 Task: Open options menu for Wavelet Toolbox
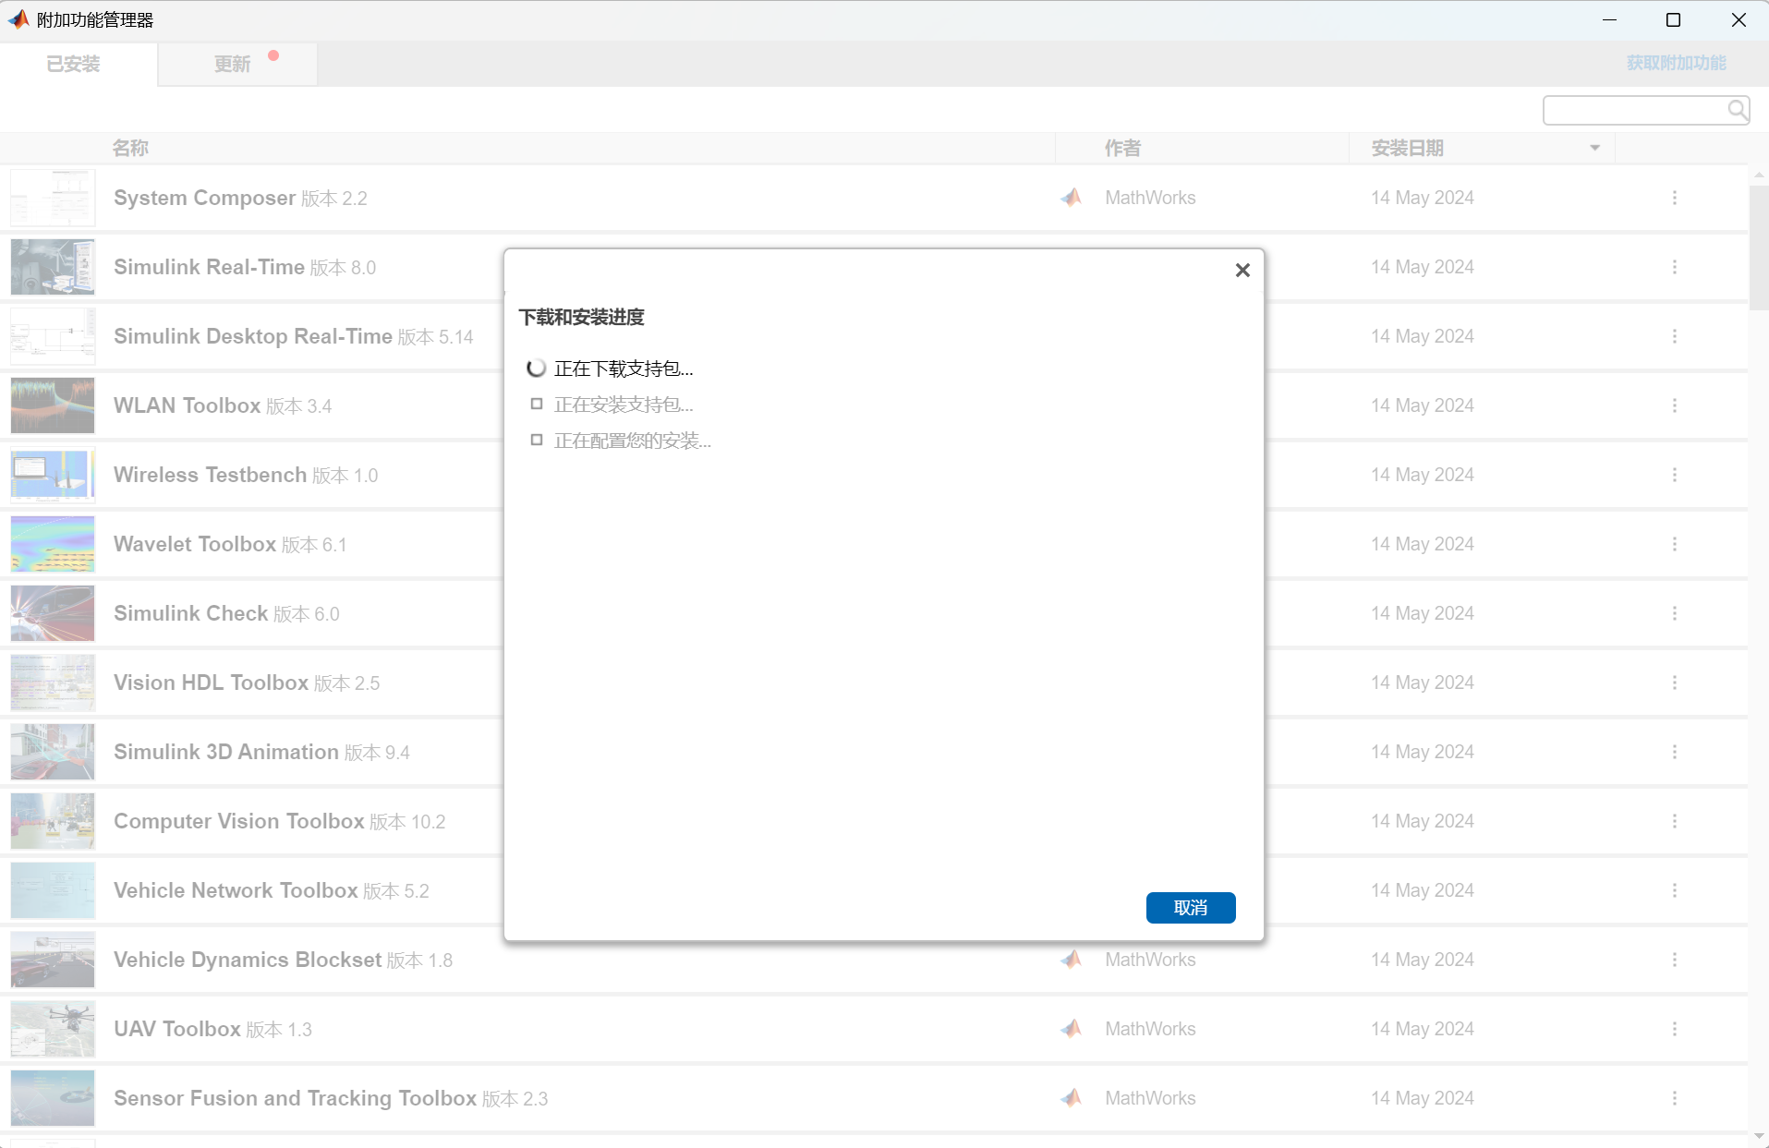[1674, 544]
